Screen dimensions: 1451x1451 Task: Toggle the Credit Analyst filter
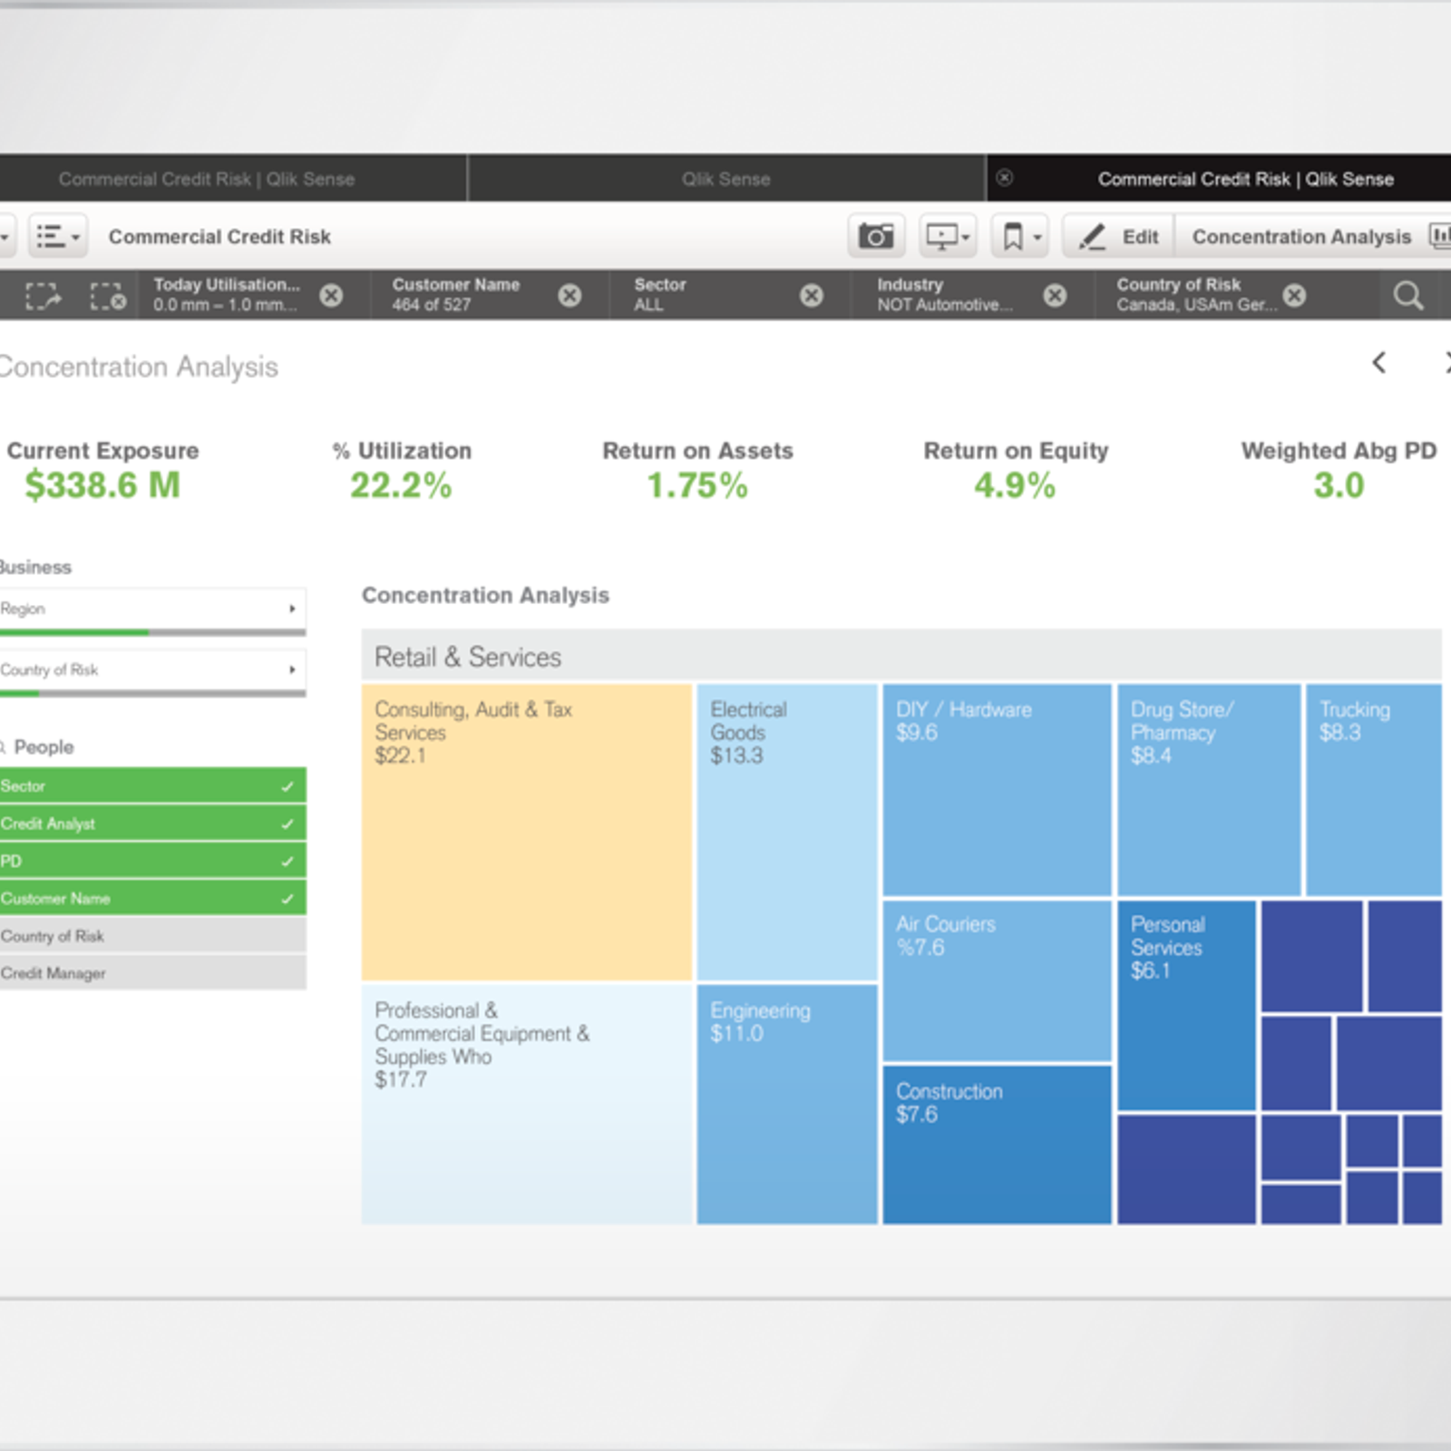coord(152,823)
